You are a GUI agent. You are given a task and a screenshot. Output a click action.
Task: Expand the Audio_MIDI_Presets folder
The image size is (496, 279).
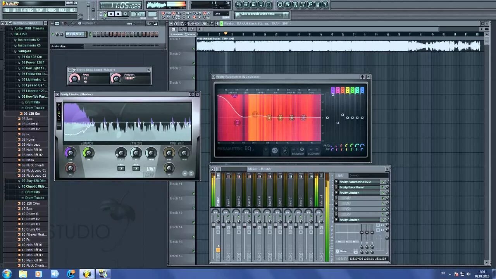(29, 28)
